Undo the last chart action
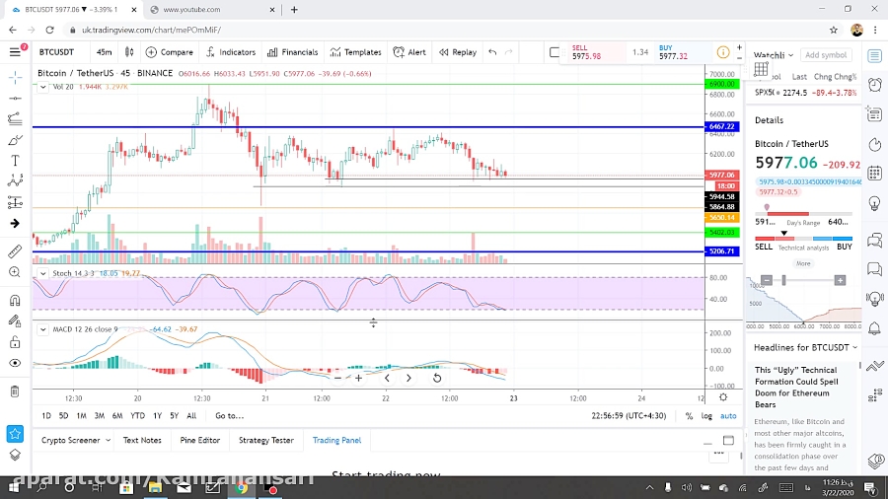This screenshot has height=499, width=888. click(492, 52)
